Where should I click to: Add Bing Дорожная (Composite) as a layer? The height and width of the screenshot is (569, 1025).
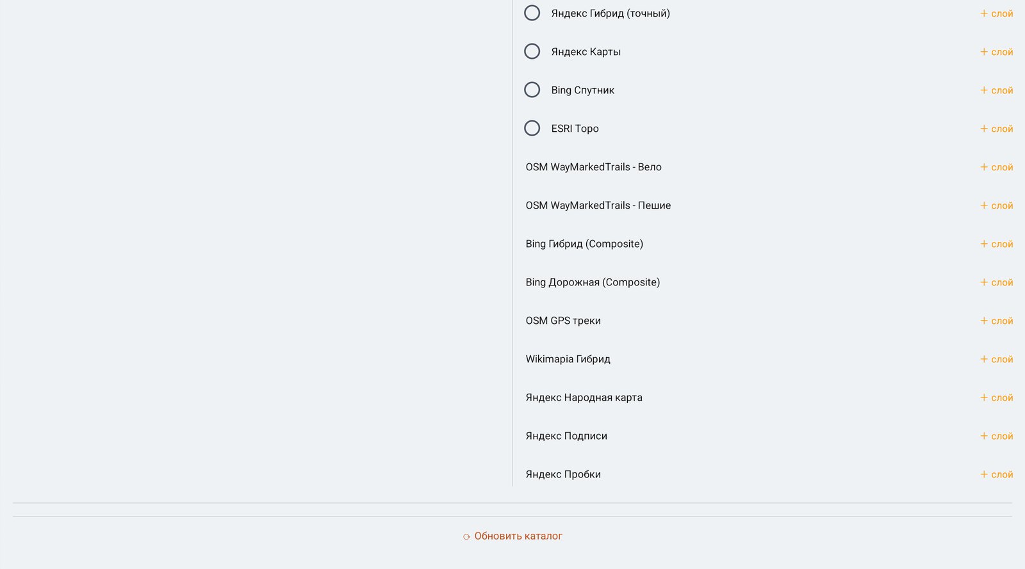(996, 282)
